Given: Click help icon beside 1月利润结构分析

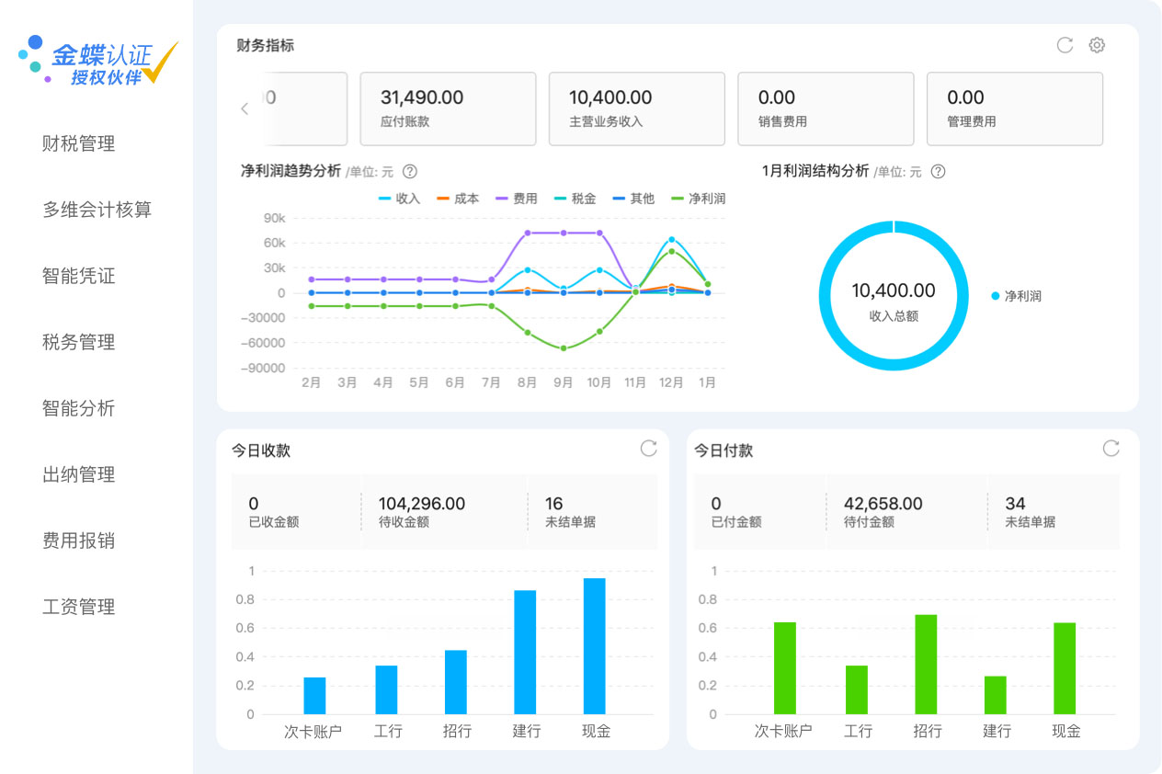Looking at the screenshot, I should coord(939,172).
